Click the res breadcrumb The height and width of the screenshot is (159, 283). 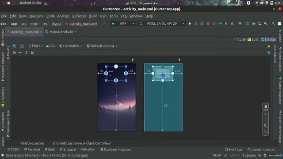45,23
